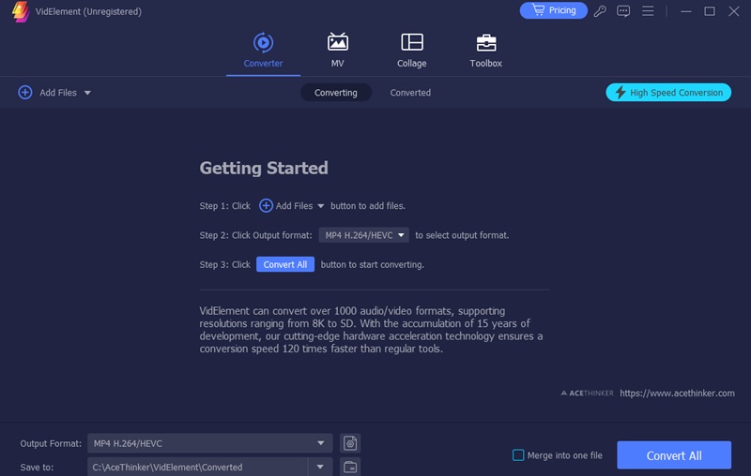Click the VidElement app logo
The width and height of the screenshot is (751, 476).
20,11
